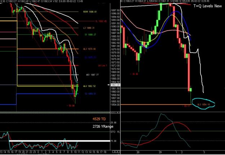
Task: Select the RDVR 1896.81 level label
Action: click(90, 12)
